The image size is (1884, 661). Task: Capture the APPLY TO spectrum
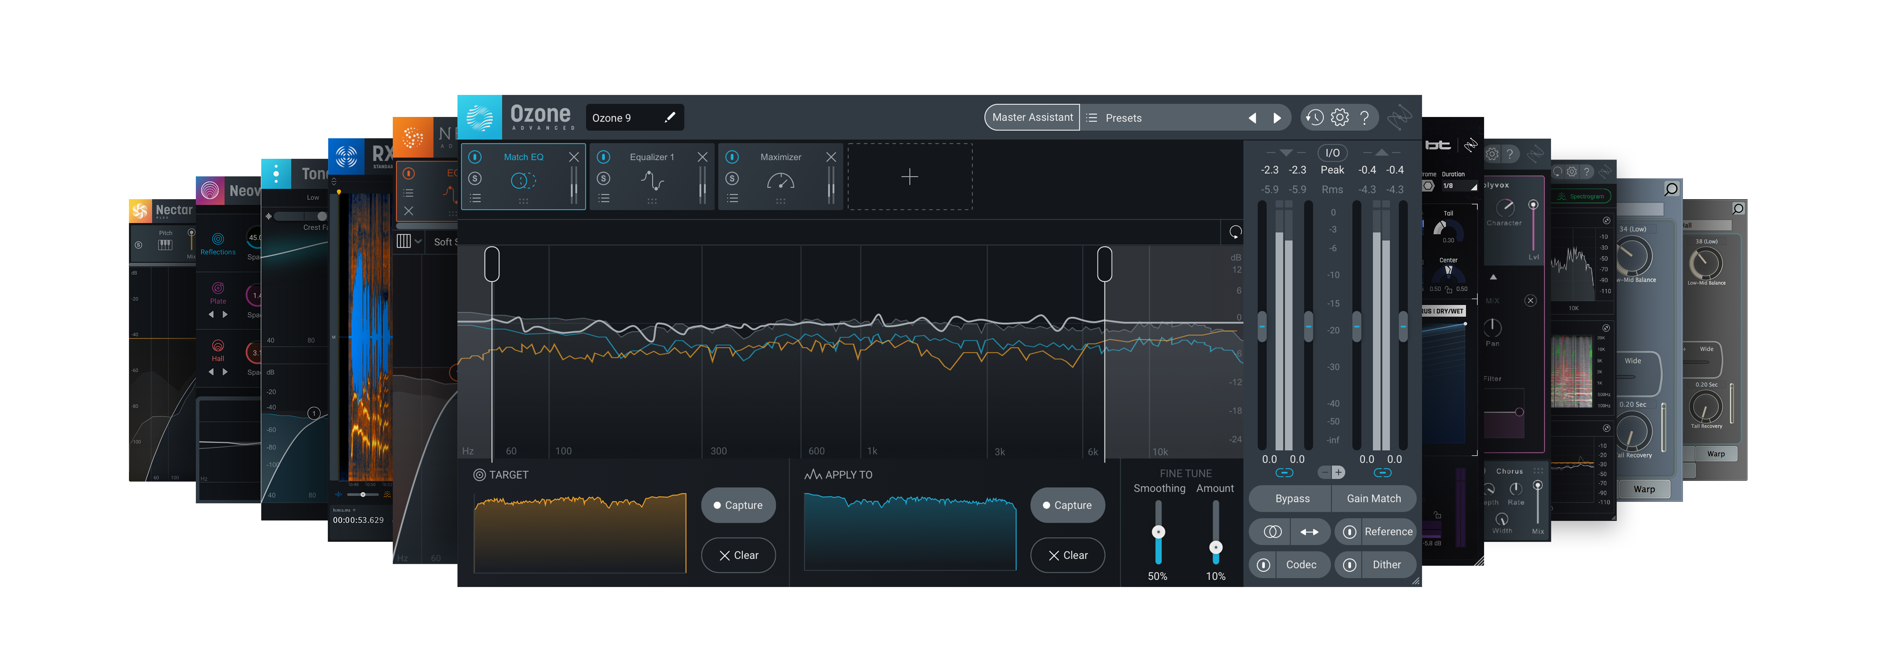click(x=1067, y=506)
